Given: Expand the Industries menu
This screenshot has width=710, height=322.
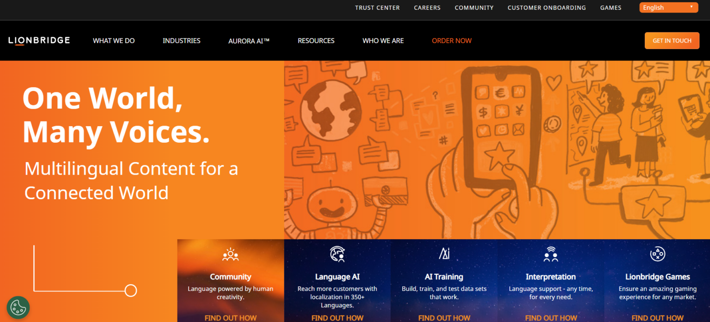Looking at the screenshot, I should (x=181, y=41).
